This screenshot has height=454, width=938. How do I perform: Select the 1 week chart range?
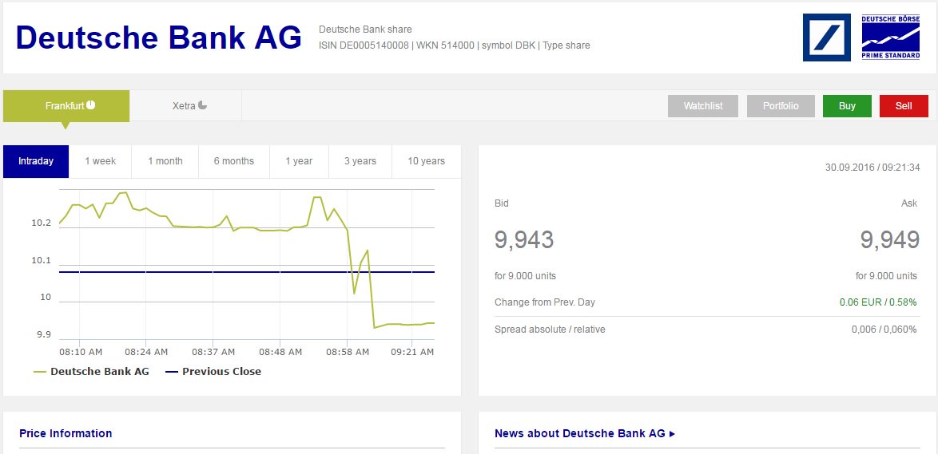pyautogui.click(x=101, y=161)
